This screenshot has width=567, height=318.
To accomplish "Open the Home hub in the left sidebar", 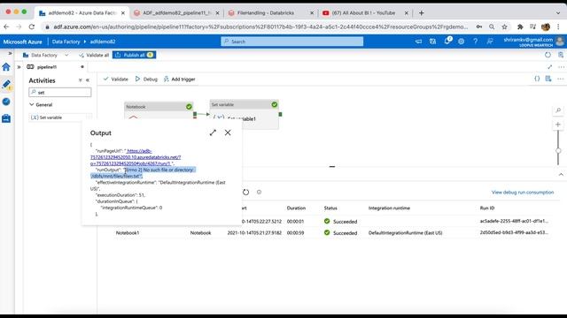I will point(6,67).
